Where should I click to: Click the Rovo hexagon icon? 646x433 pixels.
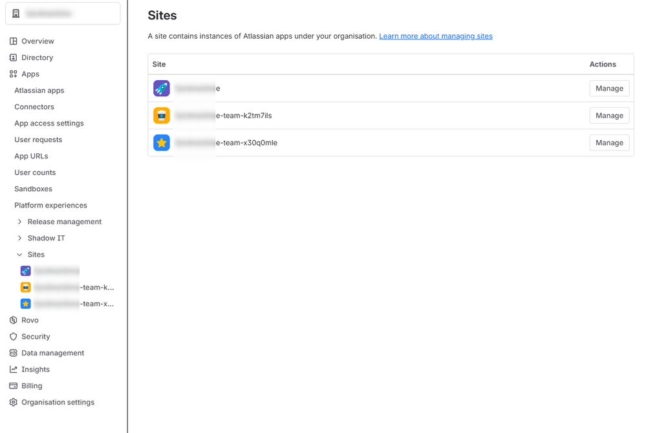13,320
